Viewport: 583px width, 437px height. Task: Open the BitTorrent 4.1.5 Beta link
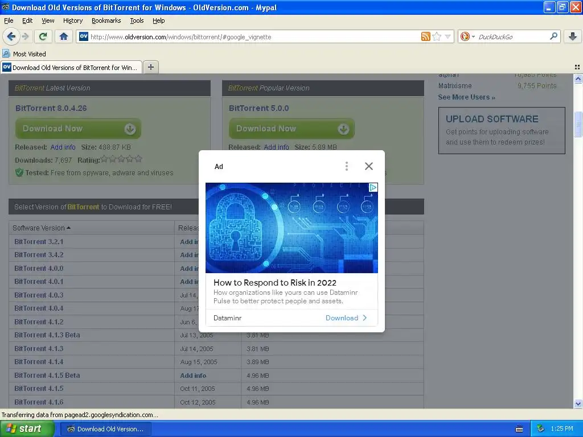(47, 376)
